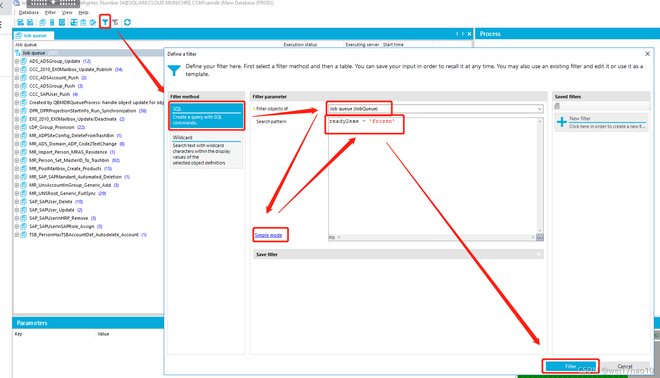
Task: Select the MR_PoolMailbox_Create_Products row
Action: pyautogui.click(x=70, y=169)
